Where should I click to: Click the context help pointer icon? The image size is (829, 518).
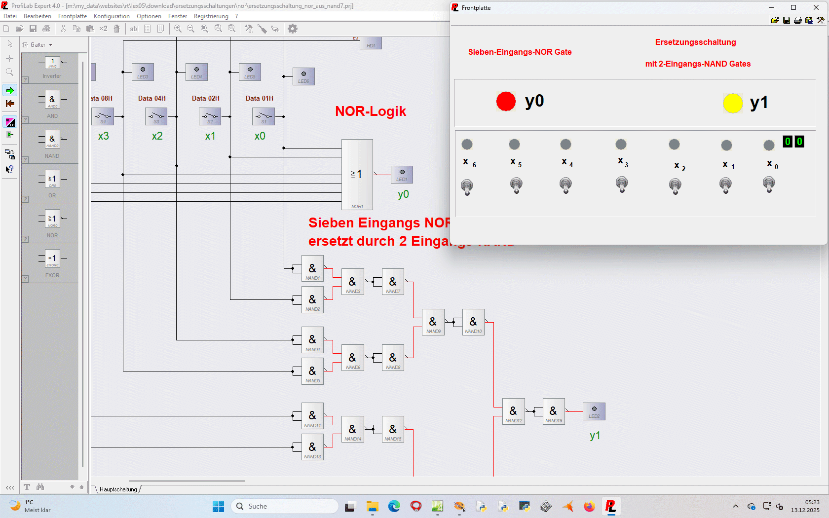(x=10, y=169)
